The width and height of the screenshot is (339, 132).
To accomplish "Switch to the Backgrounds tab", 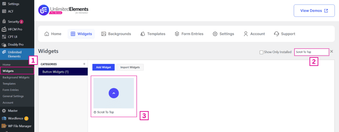I will [116, 34].
